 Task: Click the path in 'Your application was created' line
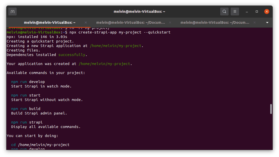(x=104, y=64)
